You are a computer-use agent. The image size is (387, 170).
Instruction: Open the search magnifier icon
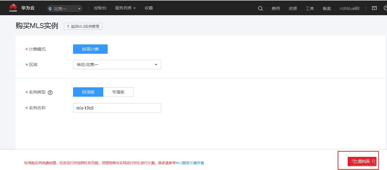point(260,8)
